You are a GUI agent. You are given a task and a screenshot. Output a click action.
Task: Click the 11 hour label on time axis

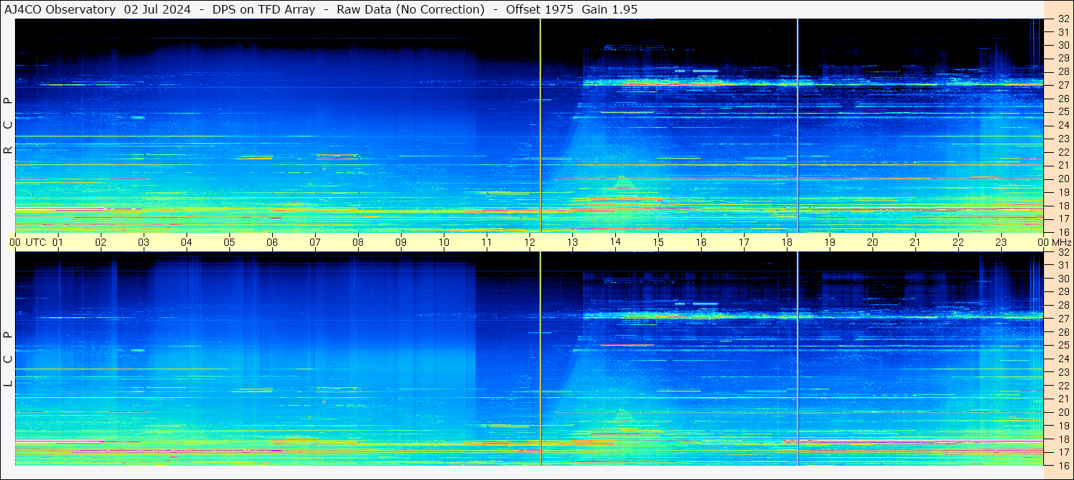pos(487,243)
